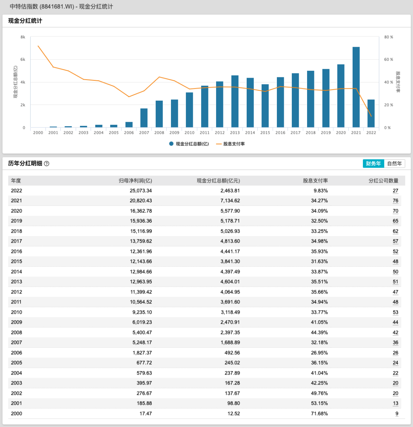Click the 年度 column header
The width and height of the screenshot is (413, 427).
16,181
